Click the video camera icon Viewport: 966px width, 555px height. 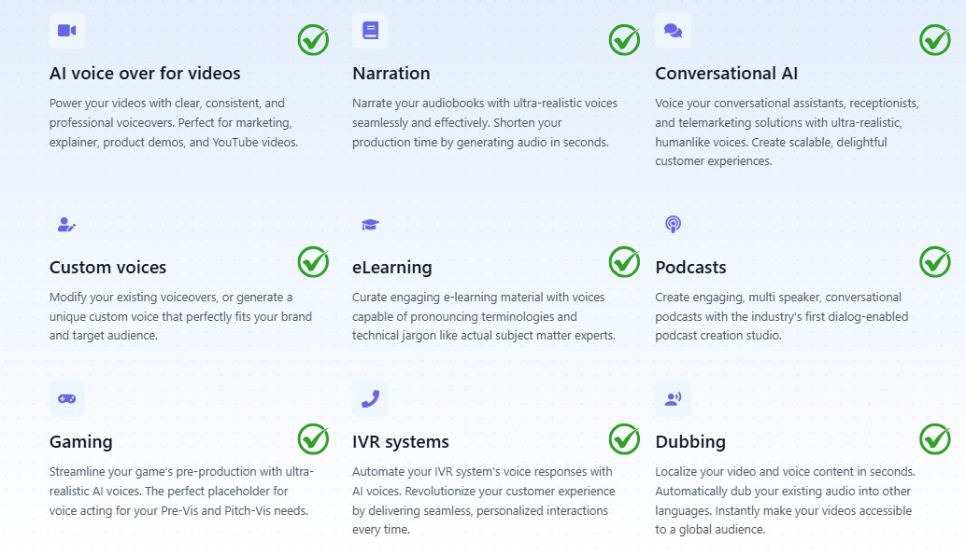point(66,31)
